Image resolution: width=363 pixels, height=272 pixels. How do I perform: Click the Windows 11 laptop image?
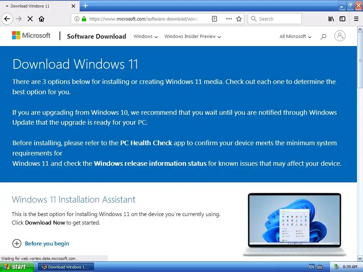295,224
